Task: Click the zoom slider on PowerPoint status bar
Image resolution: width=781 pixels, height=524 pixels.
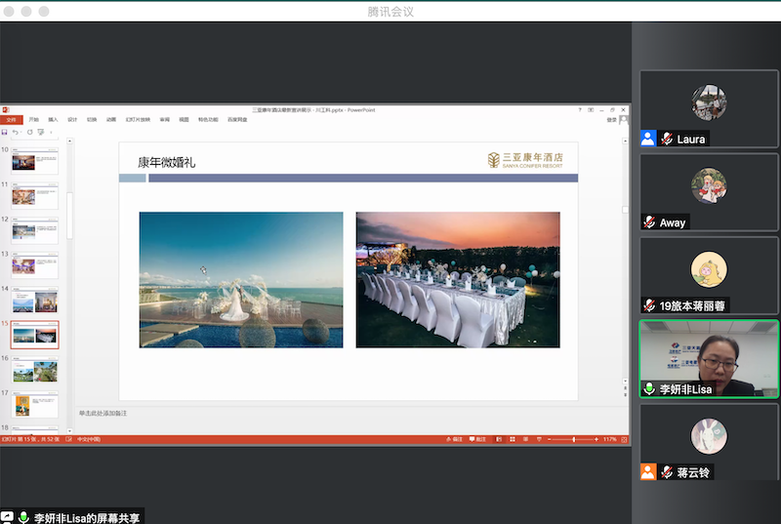Action: pos(574,440)
